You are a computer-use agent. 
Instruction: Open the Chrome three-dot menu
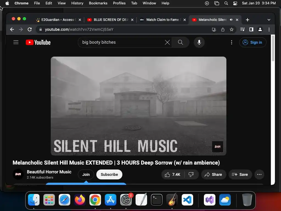[x=269, y=29]
